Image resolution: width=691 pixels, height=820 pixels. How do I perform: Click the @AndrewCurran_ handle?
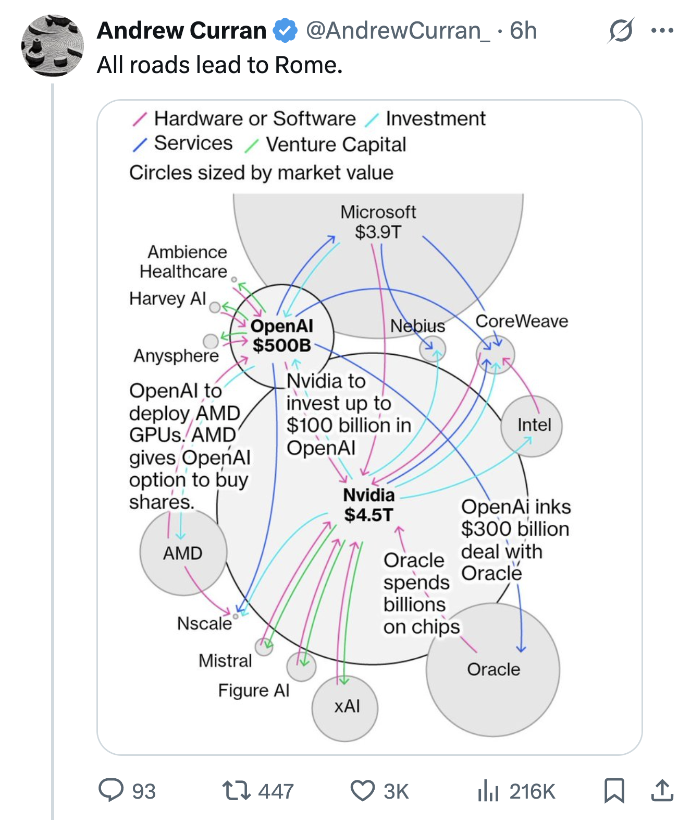pyautogui.click(x=398, y=31)
